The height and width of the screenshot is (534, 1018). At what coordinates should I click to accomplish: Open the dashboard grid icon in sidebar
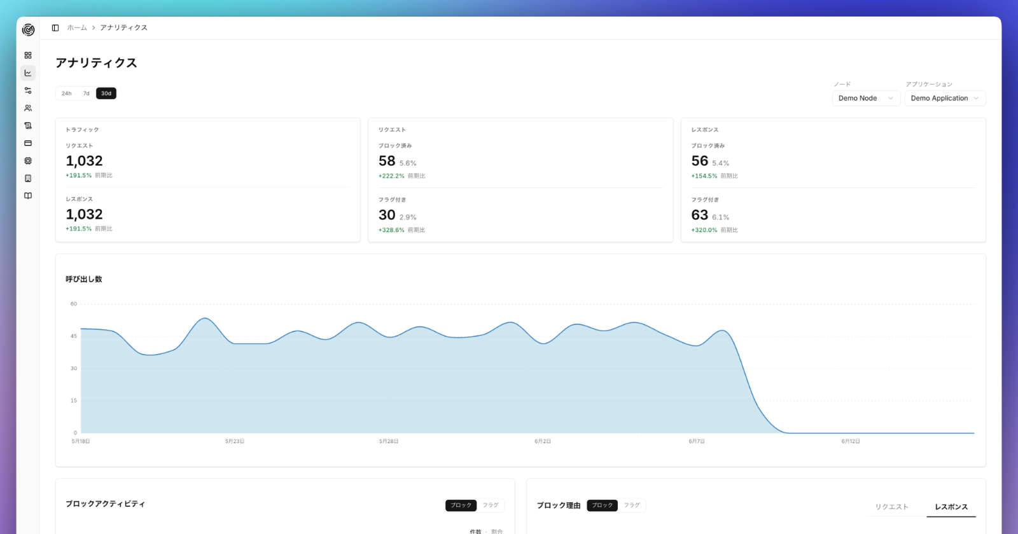point(28,55)
